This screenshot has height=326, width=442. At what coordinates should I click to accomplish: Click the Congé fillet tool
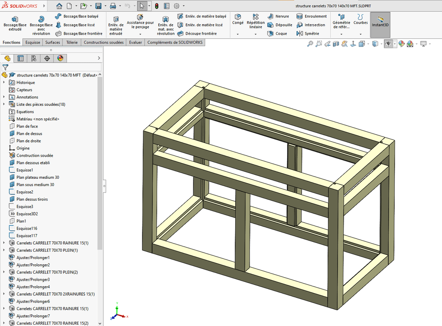tap(238, 19)
